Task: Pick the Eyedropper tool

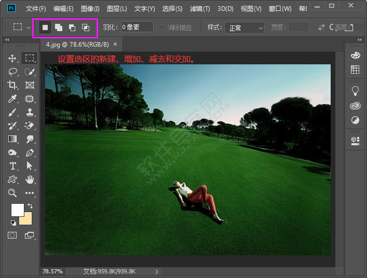Action: pyautogui.click(x=12, y=99)
